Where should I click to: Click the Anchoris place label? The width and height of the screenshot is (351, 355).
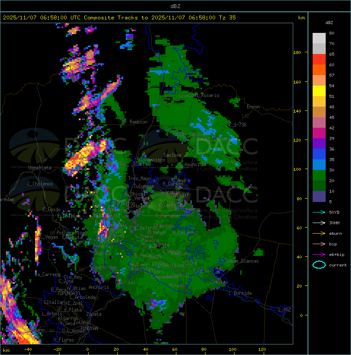(99, 287)
